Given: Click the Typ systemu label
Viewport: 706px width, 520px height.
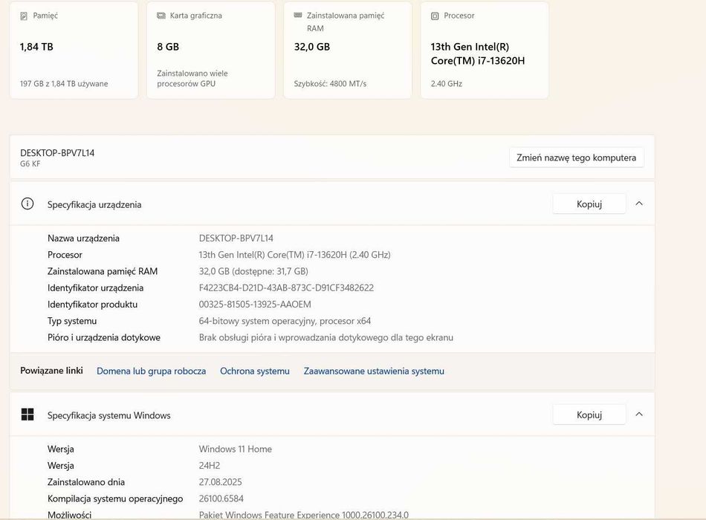Looking at the screenshot, I should [x=72, y=321].
